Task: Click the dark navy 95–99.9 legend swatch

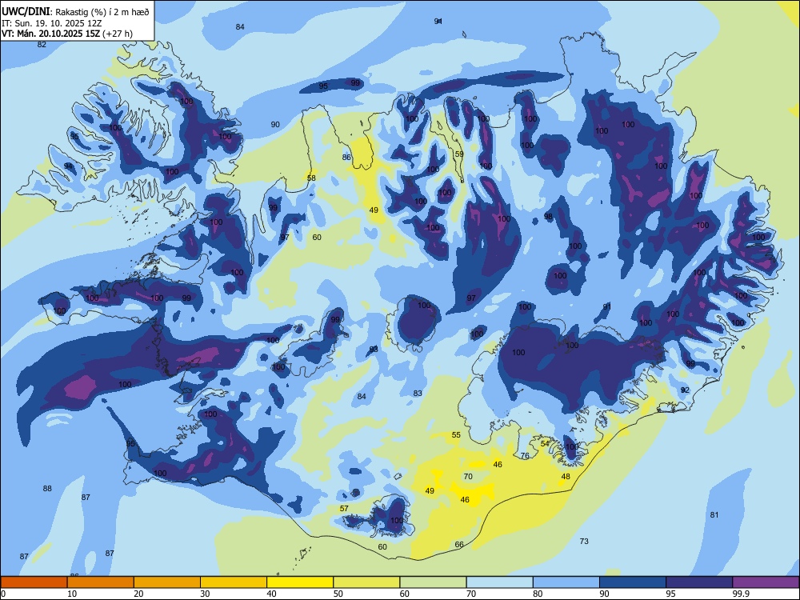Action: tap(699, 582)
